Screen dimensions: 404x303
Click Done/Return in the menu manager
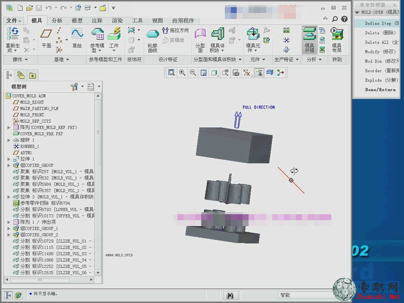[x=377, y=90]
